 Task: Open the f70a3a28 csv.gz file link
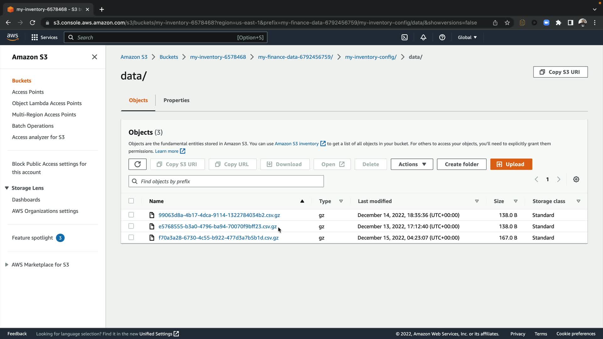pos(218,238)
